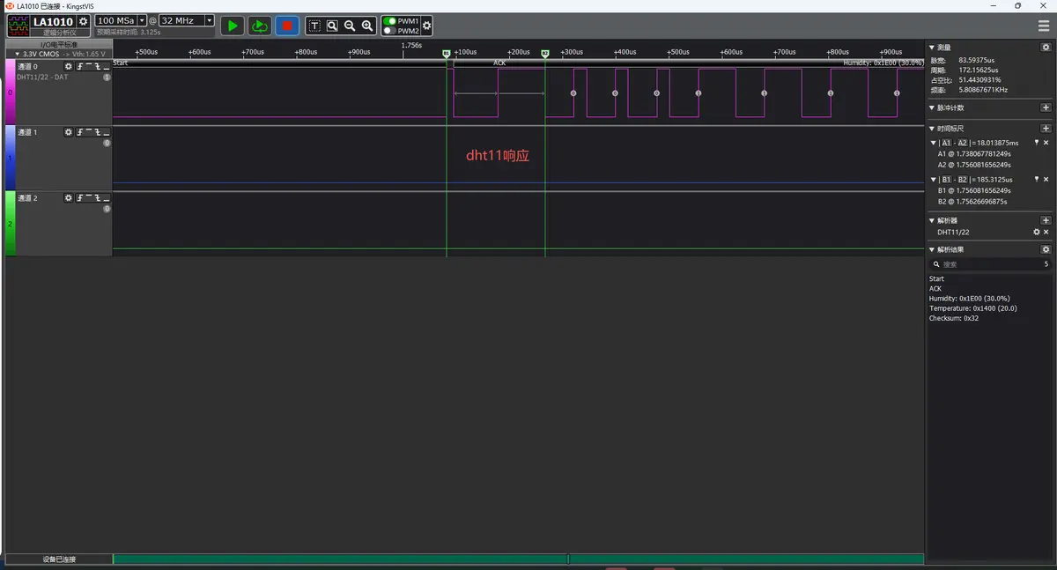
Task: Open settings gear for 通道 2
Action: click(69, 198)
